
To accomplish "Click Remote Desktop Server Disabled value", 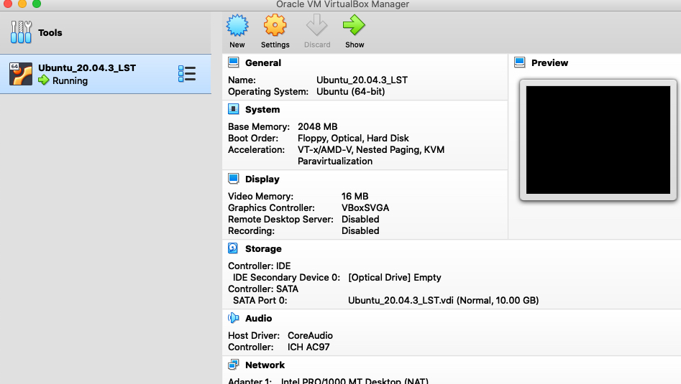I will pyautogui.click(x=360, y=220).
